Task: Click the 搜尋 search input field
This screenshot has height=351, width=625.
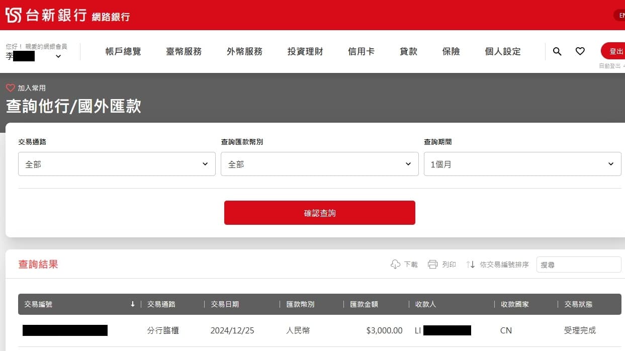Action: [x=579, y=265]
